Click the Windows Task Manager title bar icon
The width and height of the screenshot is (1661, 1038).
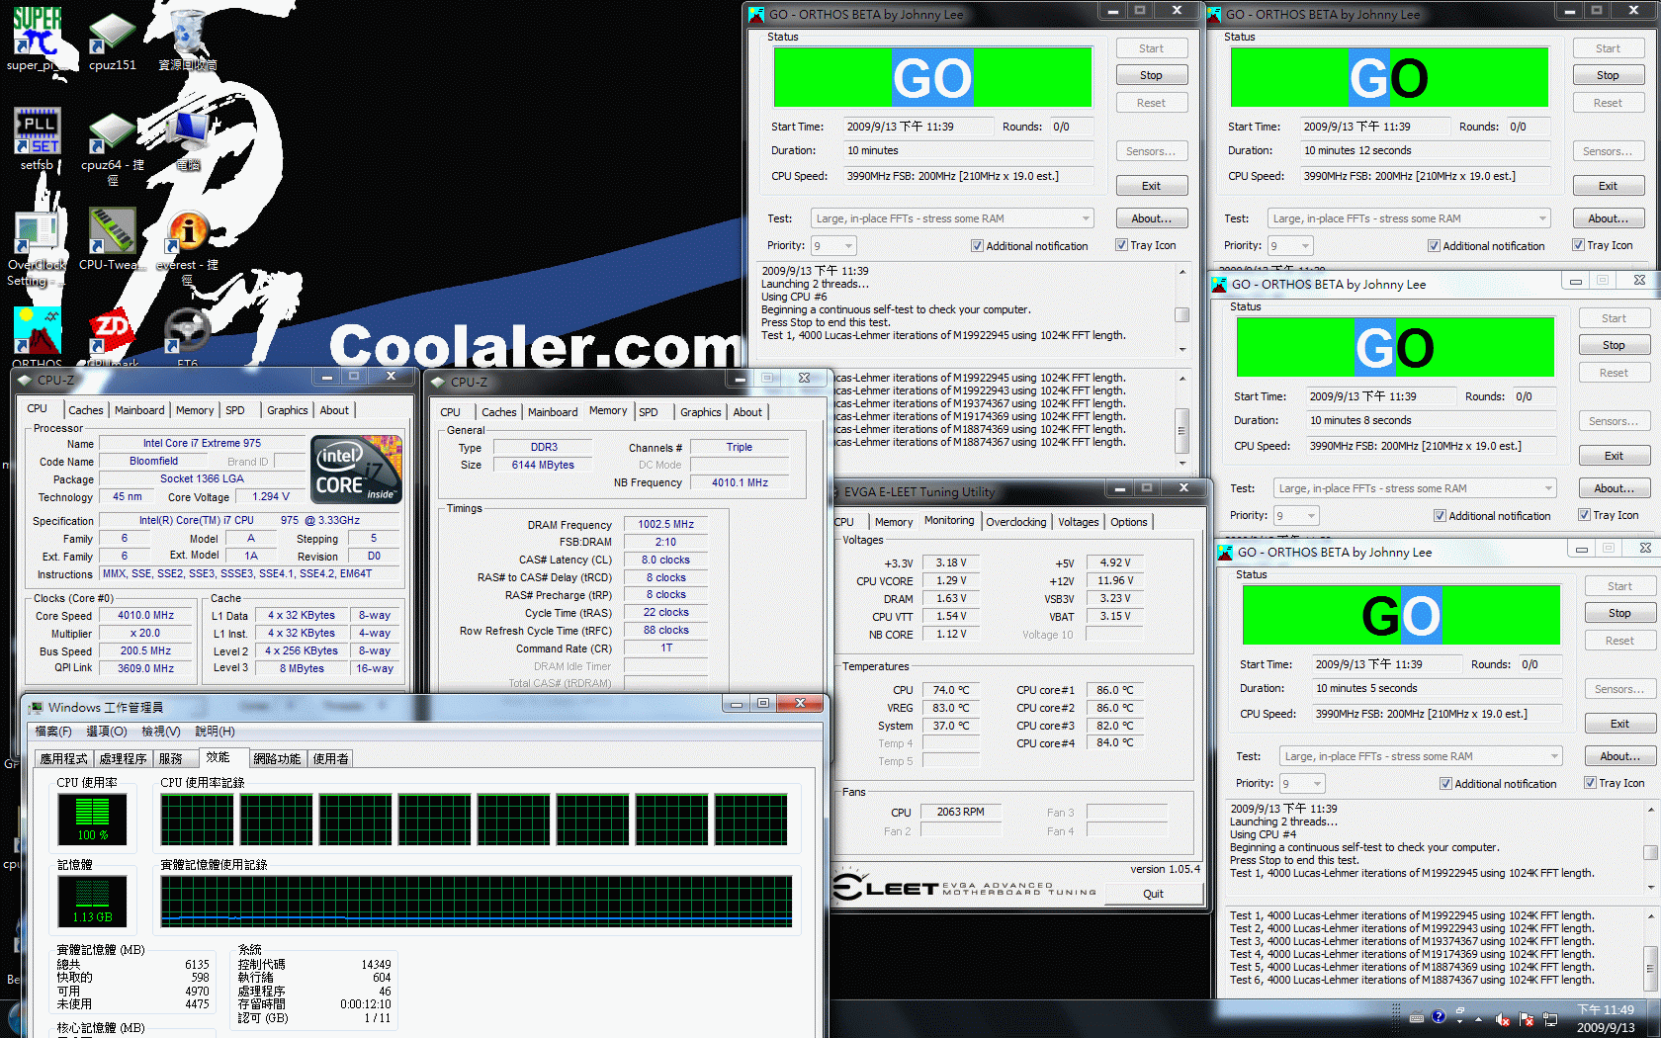click(37, 707)
